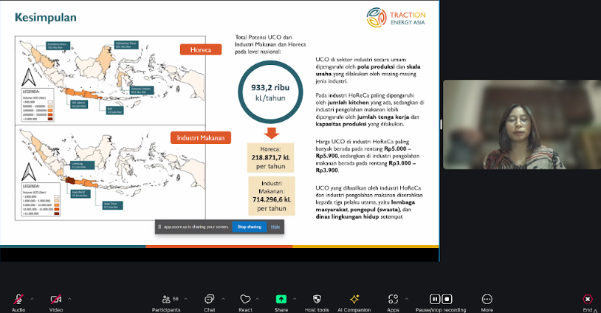Image resolution: width=601 pixels, height=313 pixels.
Task: Expand the video options caret
Action: click(69, 298)
